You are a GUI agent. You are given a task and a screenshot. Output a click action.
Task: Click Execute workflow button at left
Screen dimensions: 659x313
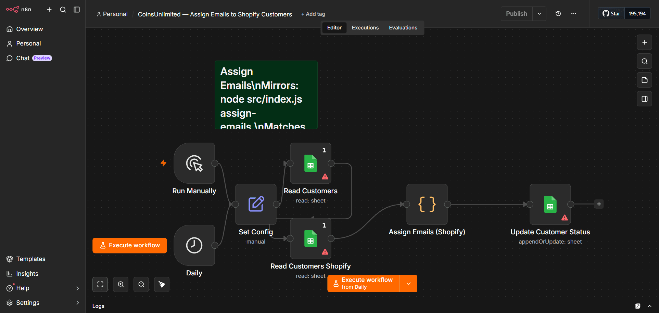pos(130,245)
